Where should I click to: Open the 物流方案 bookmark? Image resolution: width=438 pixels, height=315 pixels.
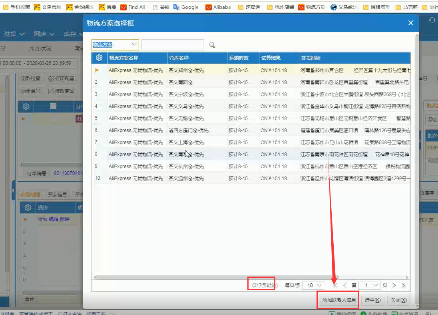(x=312, y=7)
